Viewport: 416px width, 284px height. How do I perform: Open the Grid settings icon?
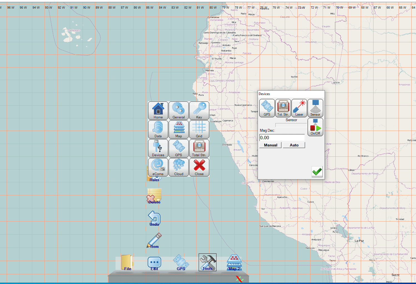[199, 129]
